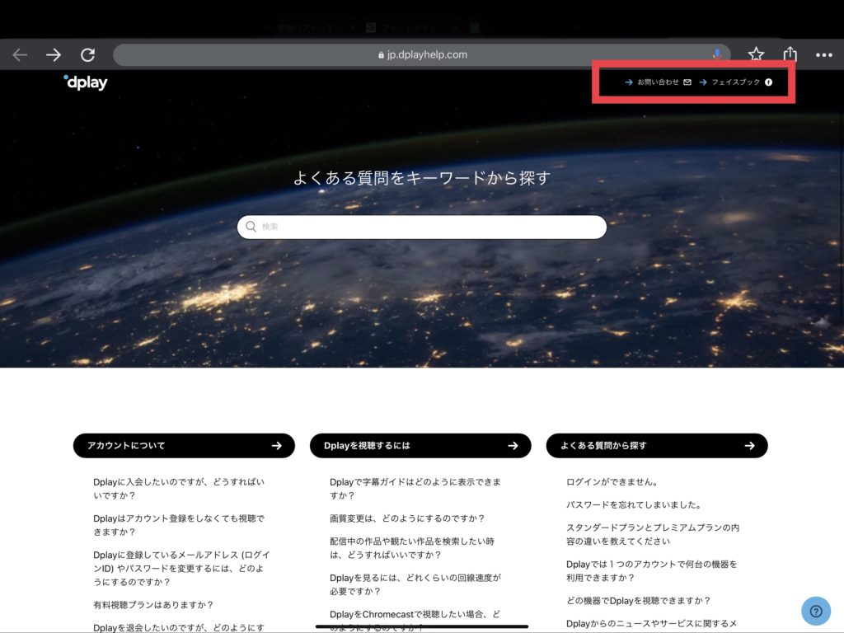Open the フェイスブック link

pos(735,82)
